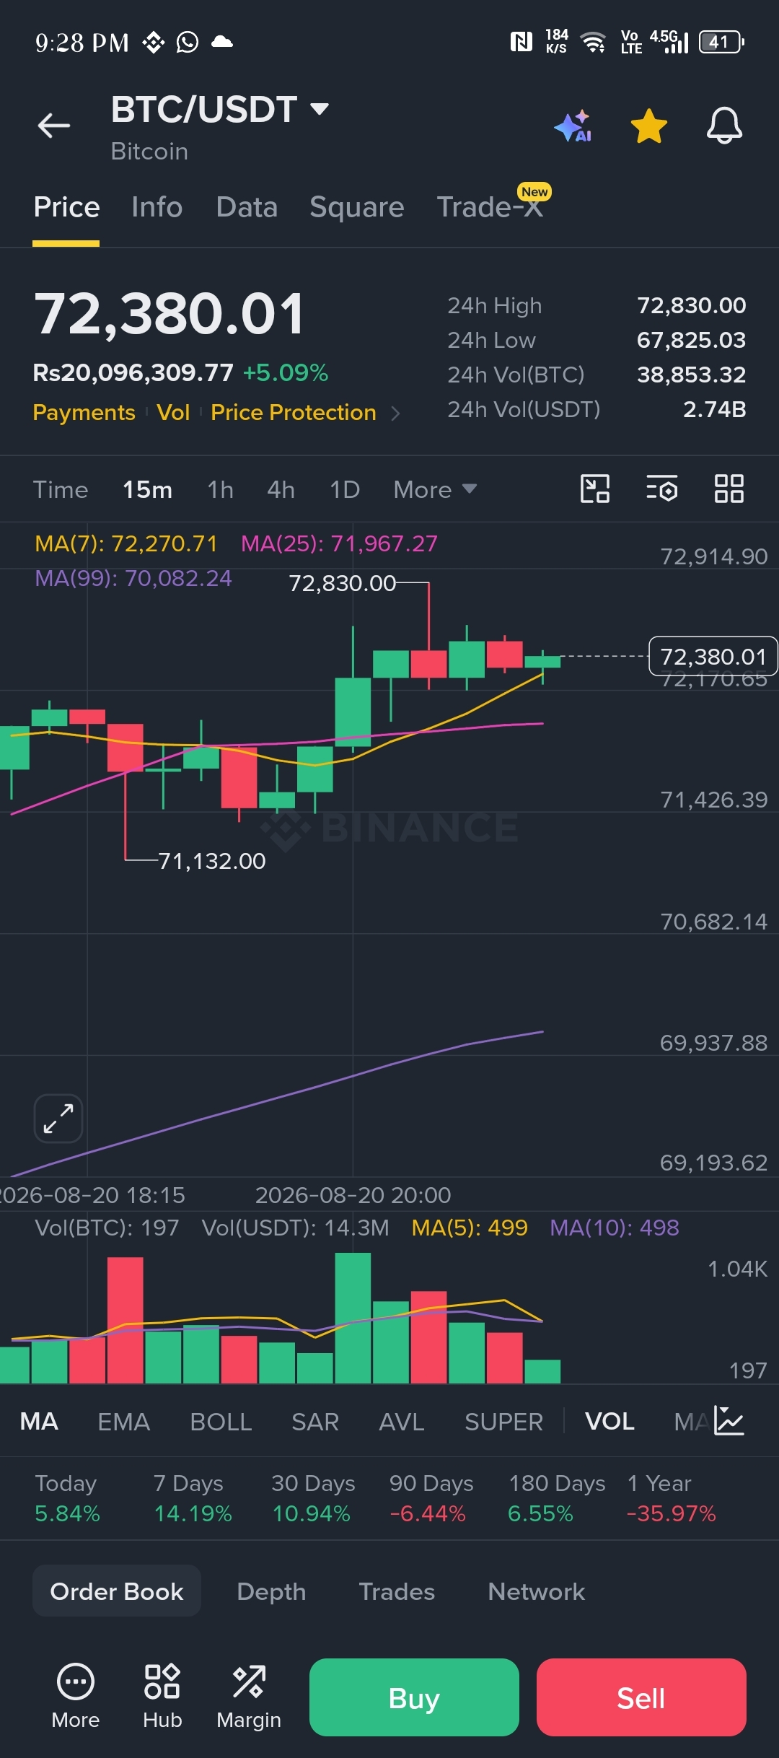
Task: Tap the 180 Days 6.55% performance
Action: [x=557, y=1497]
